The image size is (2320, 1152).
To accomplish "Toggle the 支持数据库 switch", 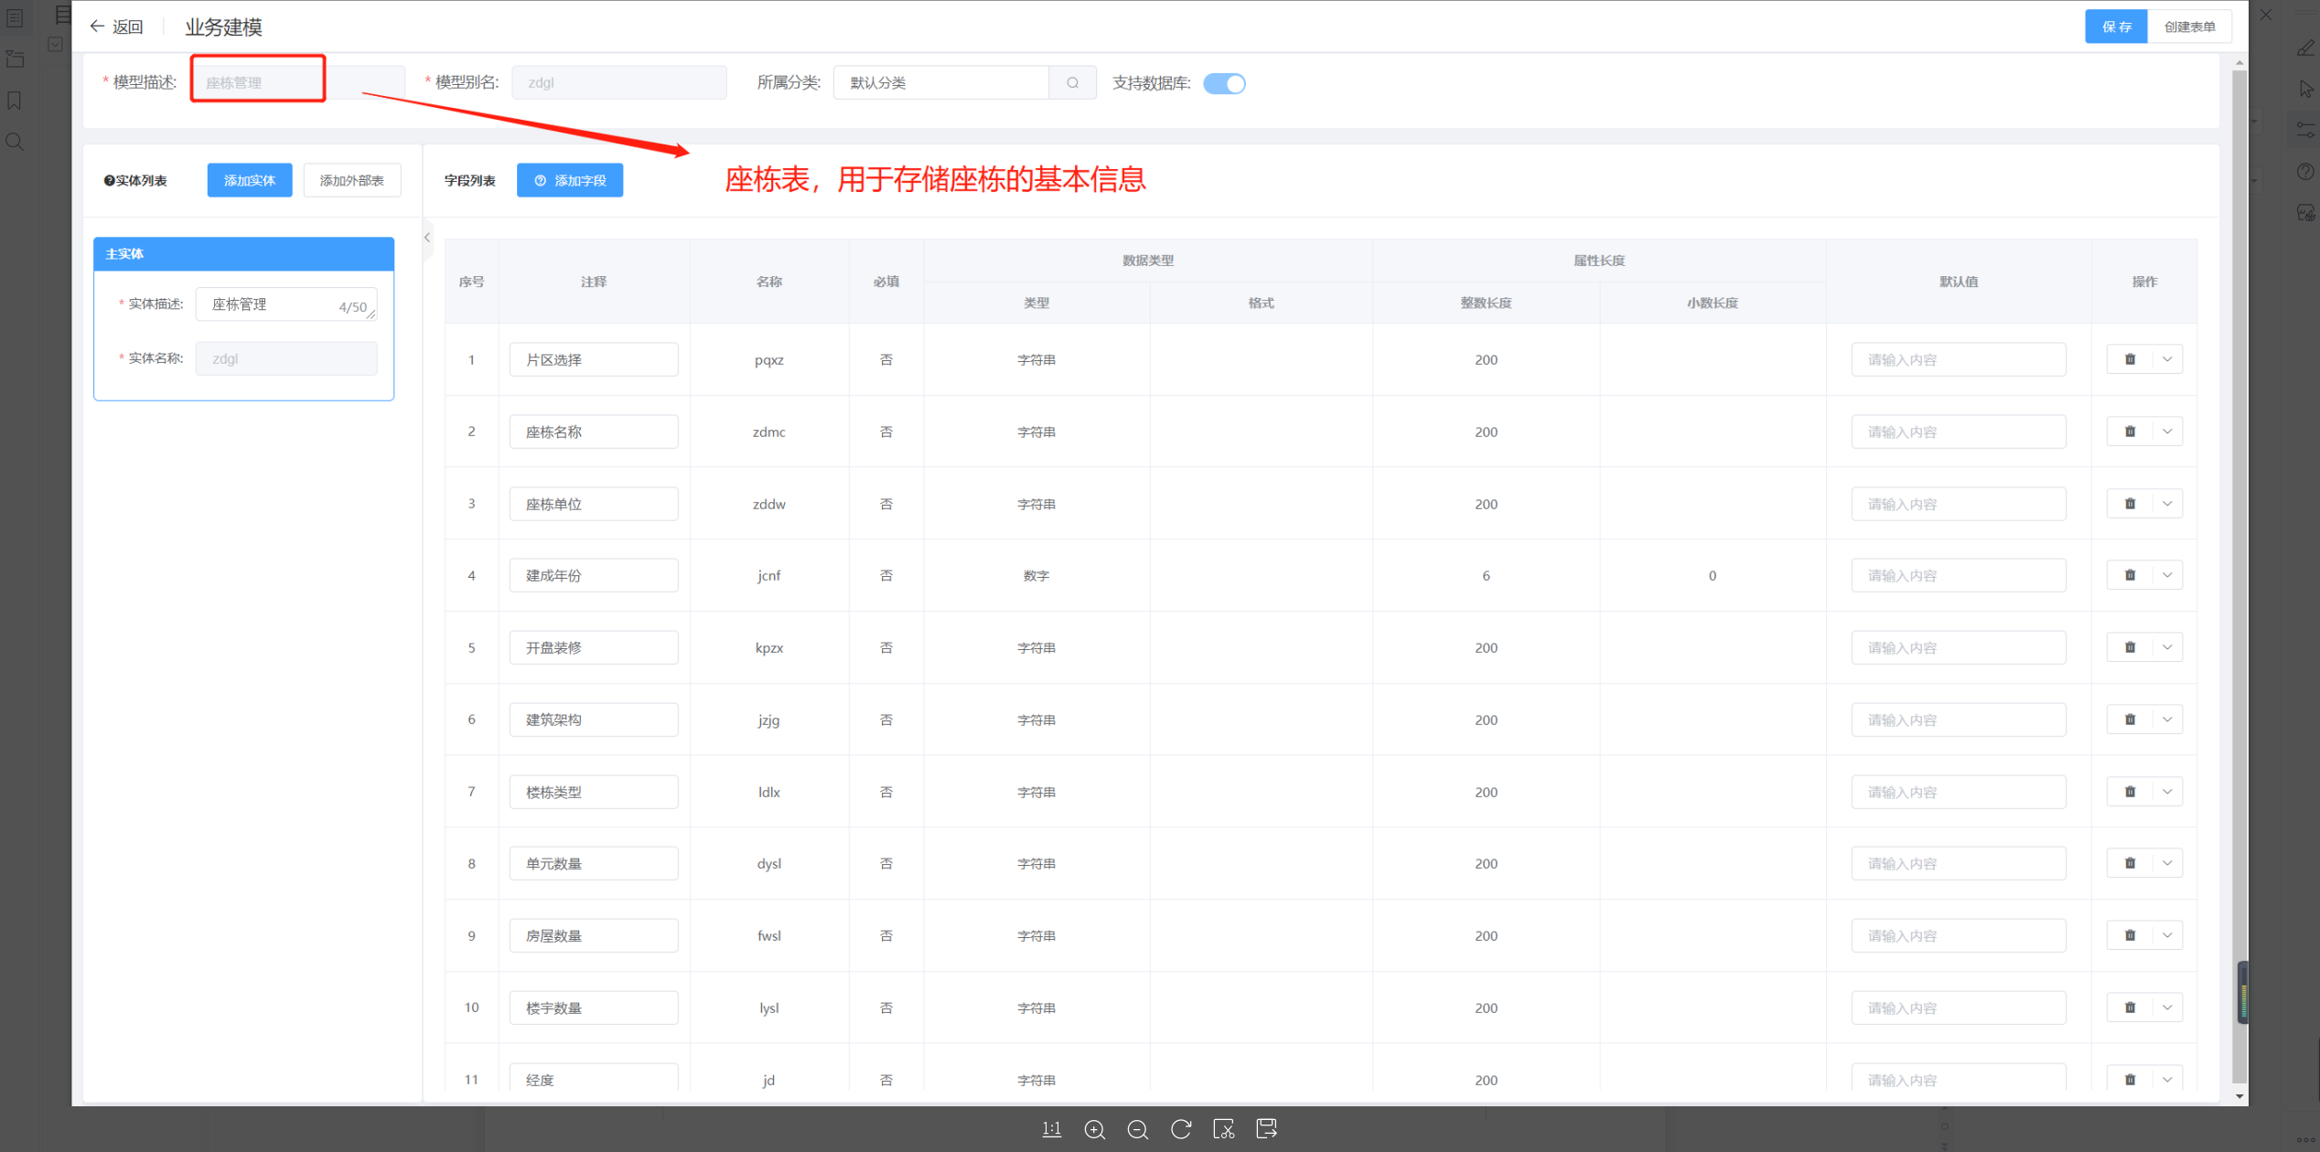I will pyautogui.click(x=1224, y=83).
